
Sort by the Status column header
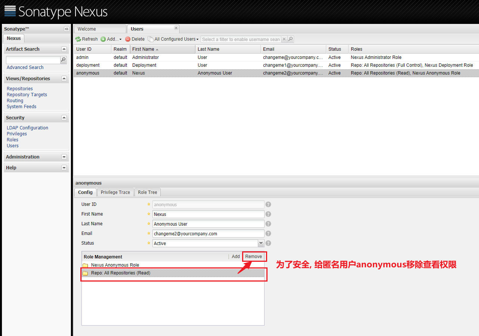337,49
